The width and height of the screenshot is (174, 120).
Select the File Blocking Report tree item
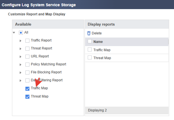pos(46,72)
